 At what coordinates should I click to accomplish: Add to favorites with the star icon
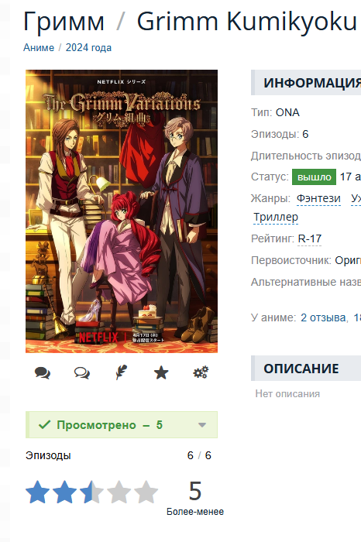pos(161,372)
